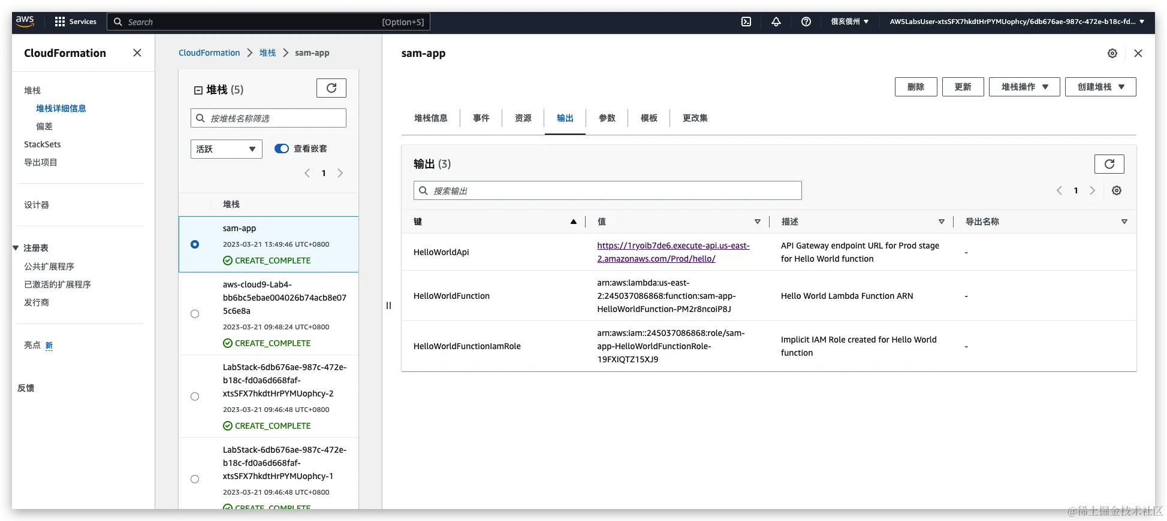
Task: Switch to the 输出 tab
Action: [x=565, y=118]
